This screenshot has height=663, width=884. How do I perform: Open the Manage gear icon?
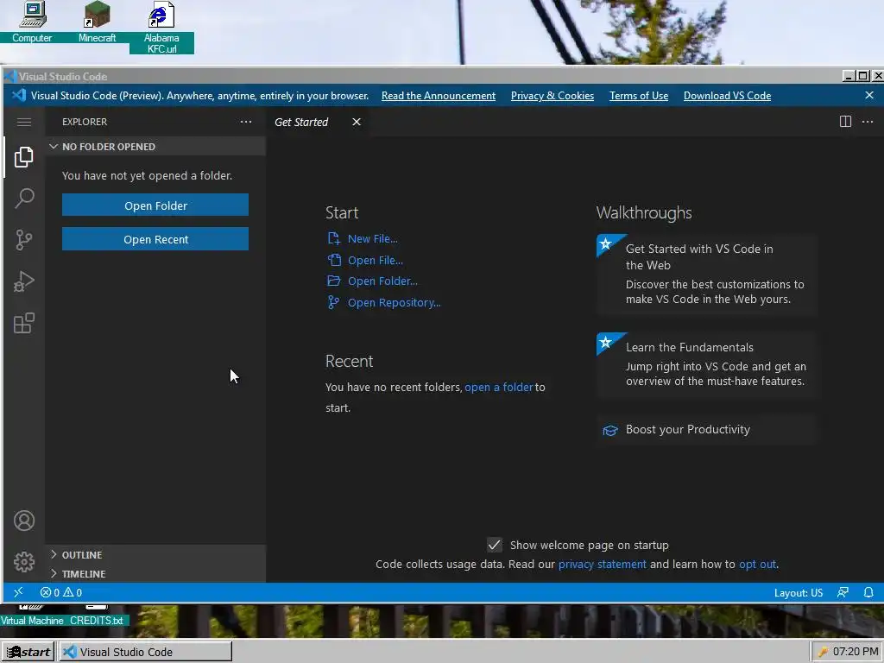click(23, 561)
